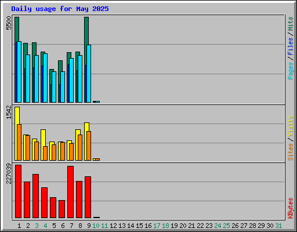This screenshot has width=297, height=232.
Task: Click day 22 on the x-axis
Action: click(x=200, y=226)
